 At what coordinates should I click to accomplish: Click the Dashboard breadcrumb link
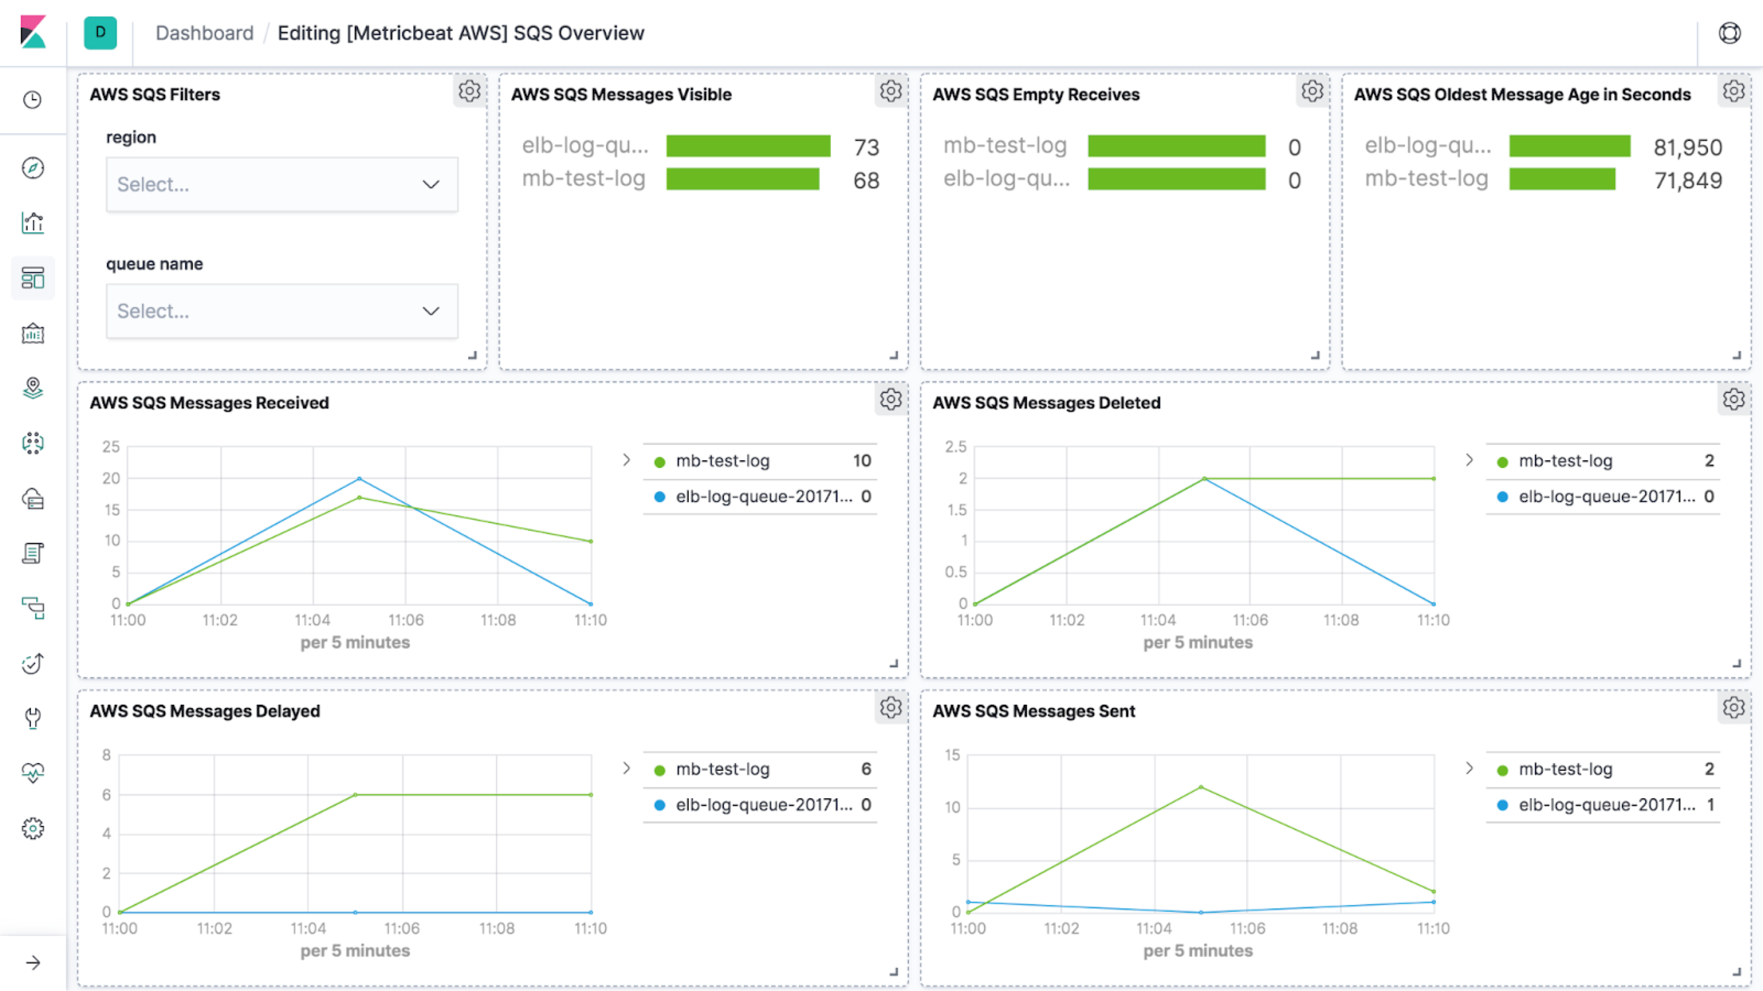pyautogui.click(x=204, y=33)
